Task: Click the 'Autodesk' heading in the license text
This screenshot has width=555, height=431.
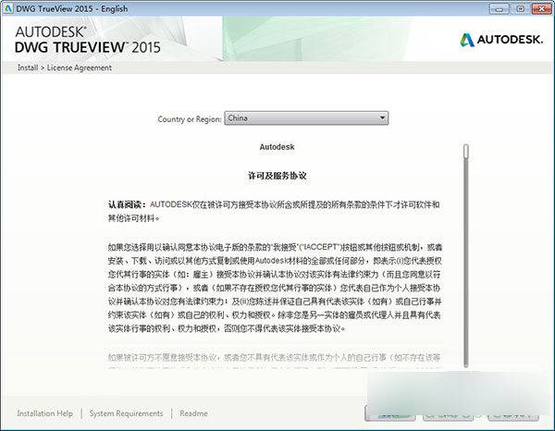Action: point(277,147)
